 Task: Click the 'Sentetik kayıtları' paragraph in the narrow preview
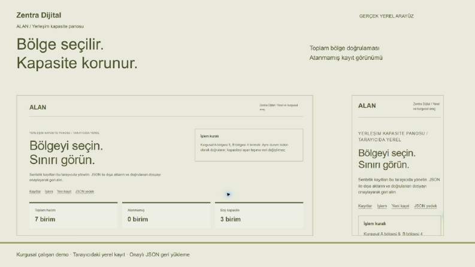coord(399,186)
